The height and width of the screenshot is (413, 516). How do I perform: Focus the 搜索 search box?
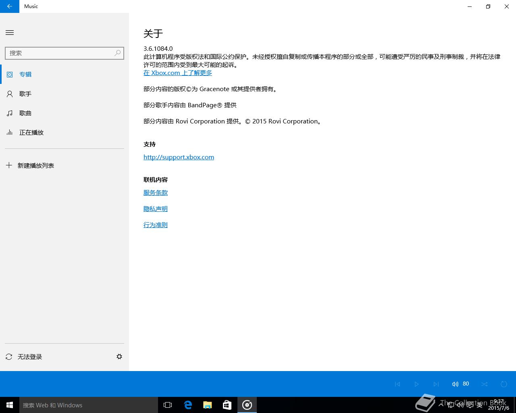(64, 53)
